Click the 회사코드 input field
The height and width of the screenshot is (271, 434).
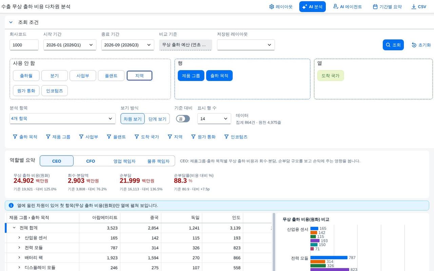24,45
